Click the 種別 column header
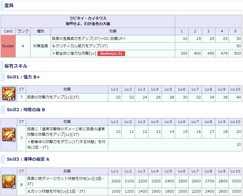The image size is (243, 196). tap(40, 31)
